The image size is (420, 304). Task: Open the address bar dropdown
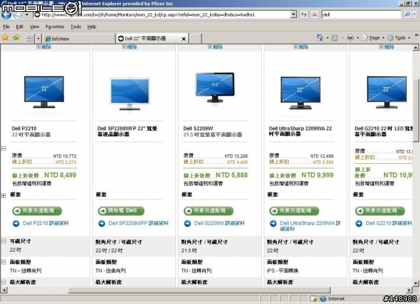tap(294, 14)
